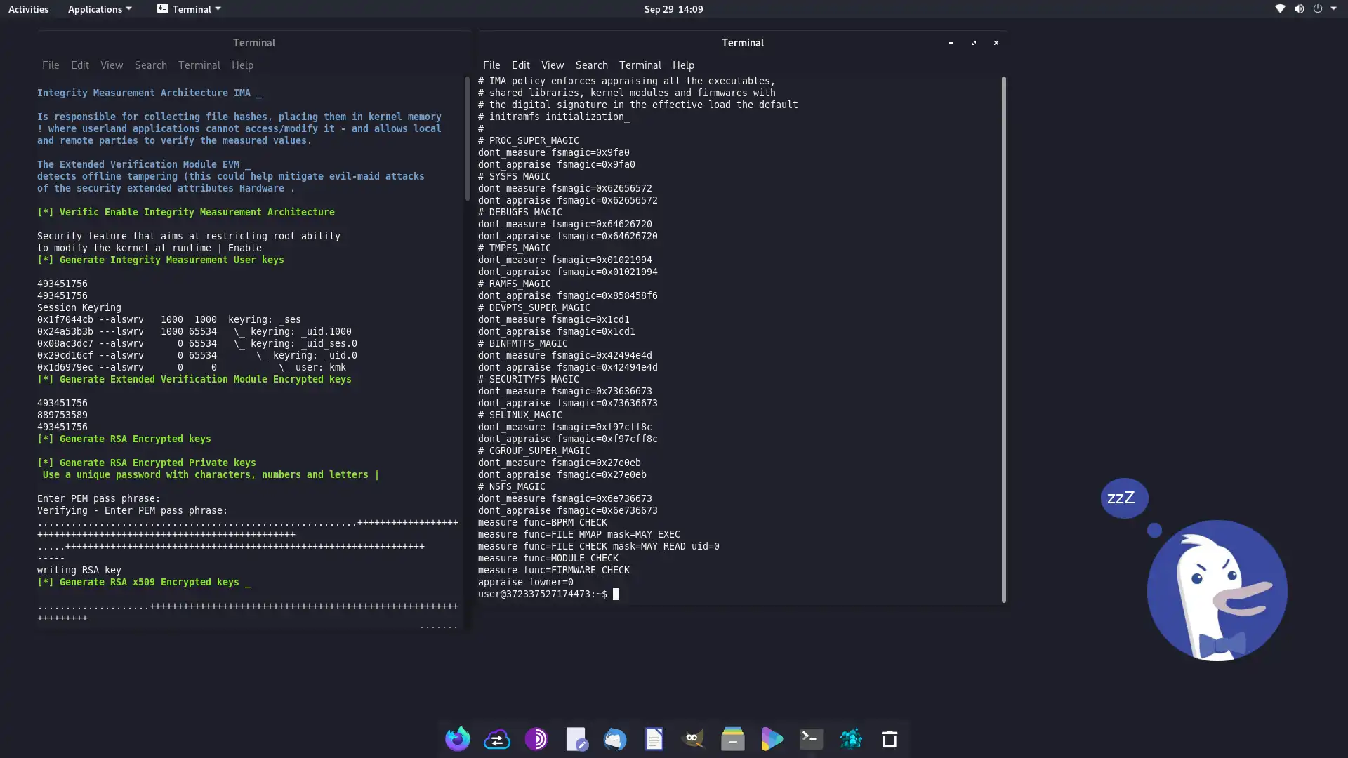Open Search menu in right Terminal window
This screenshot has width=1348, height=758.
click(591, 65)
